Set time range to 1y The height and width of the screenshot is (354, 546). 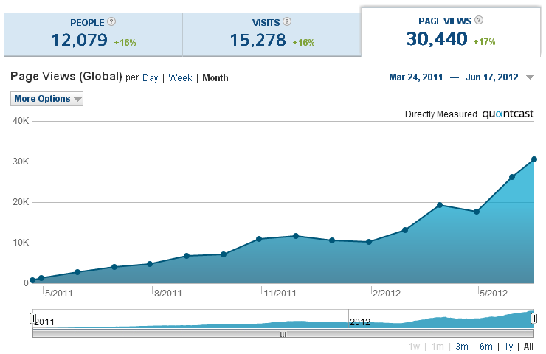(508, 347)
